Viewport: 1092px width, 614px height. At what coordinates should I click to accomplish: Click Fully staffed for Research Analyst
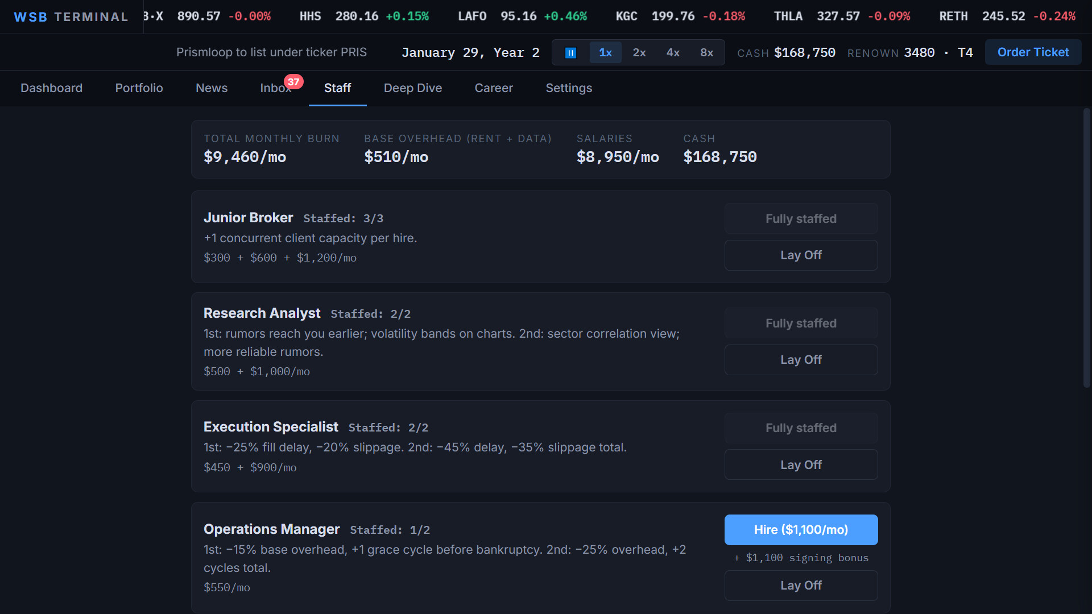click(x=801, y=323)
